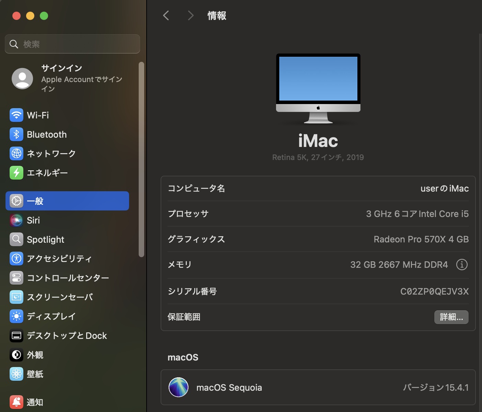
Task: Select ディスプレイ in the sidebar
Action: click(51, 316)
